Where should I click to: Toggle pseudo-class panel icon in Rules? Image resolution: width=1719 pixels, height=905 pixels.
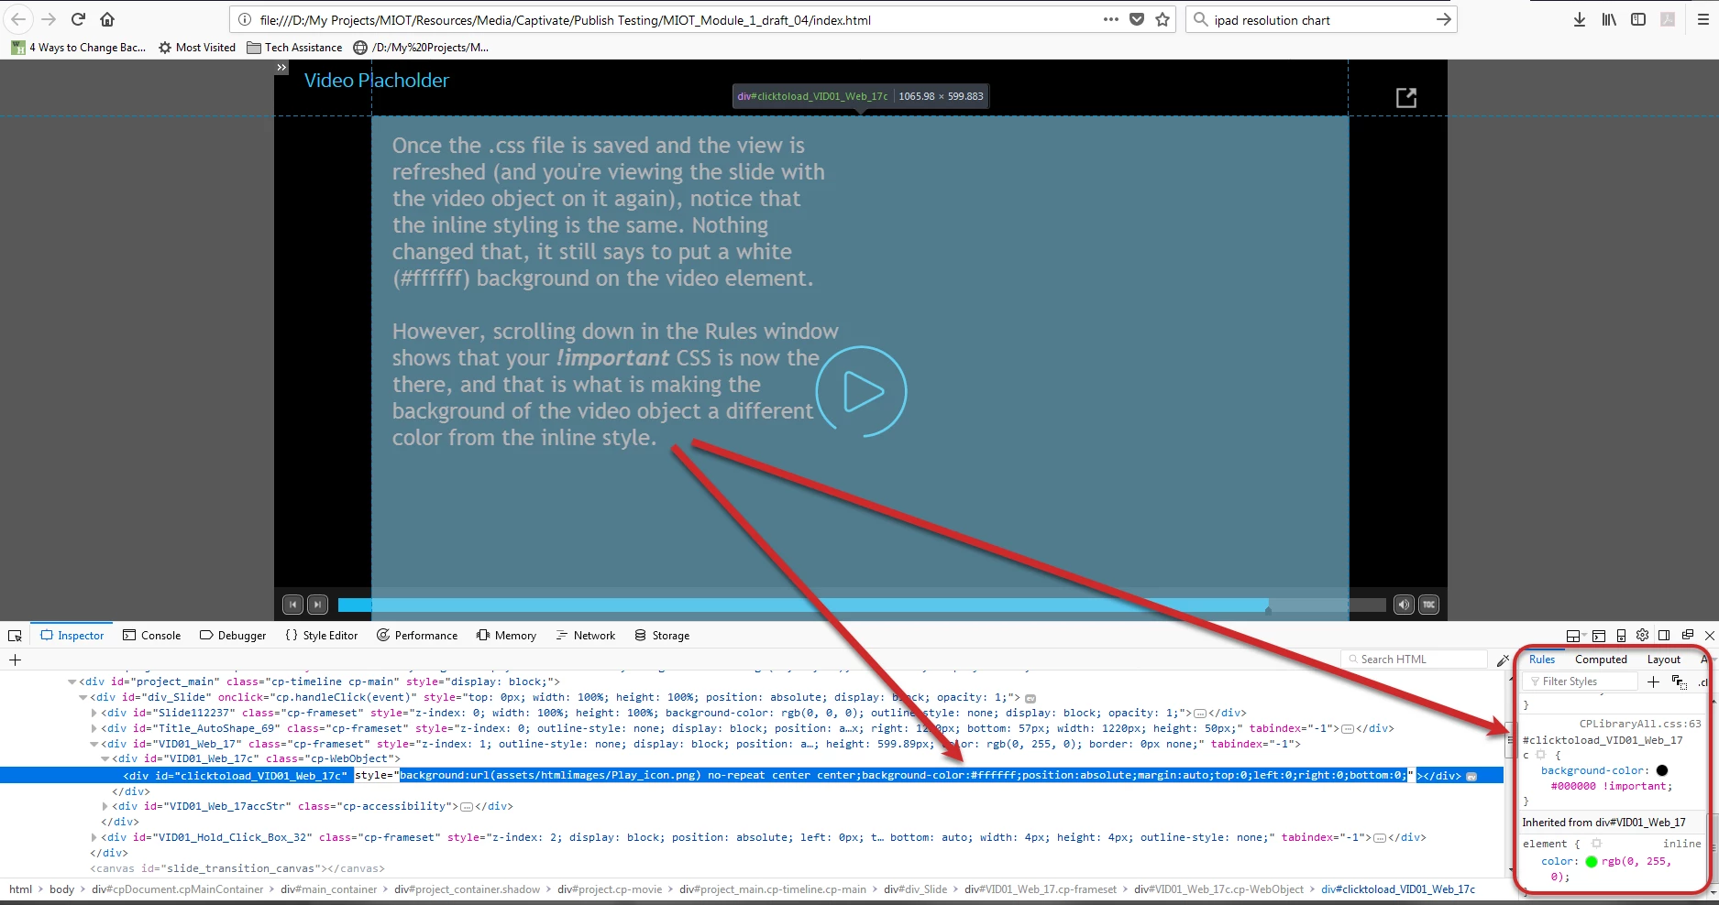pos(1680,681)
